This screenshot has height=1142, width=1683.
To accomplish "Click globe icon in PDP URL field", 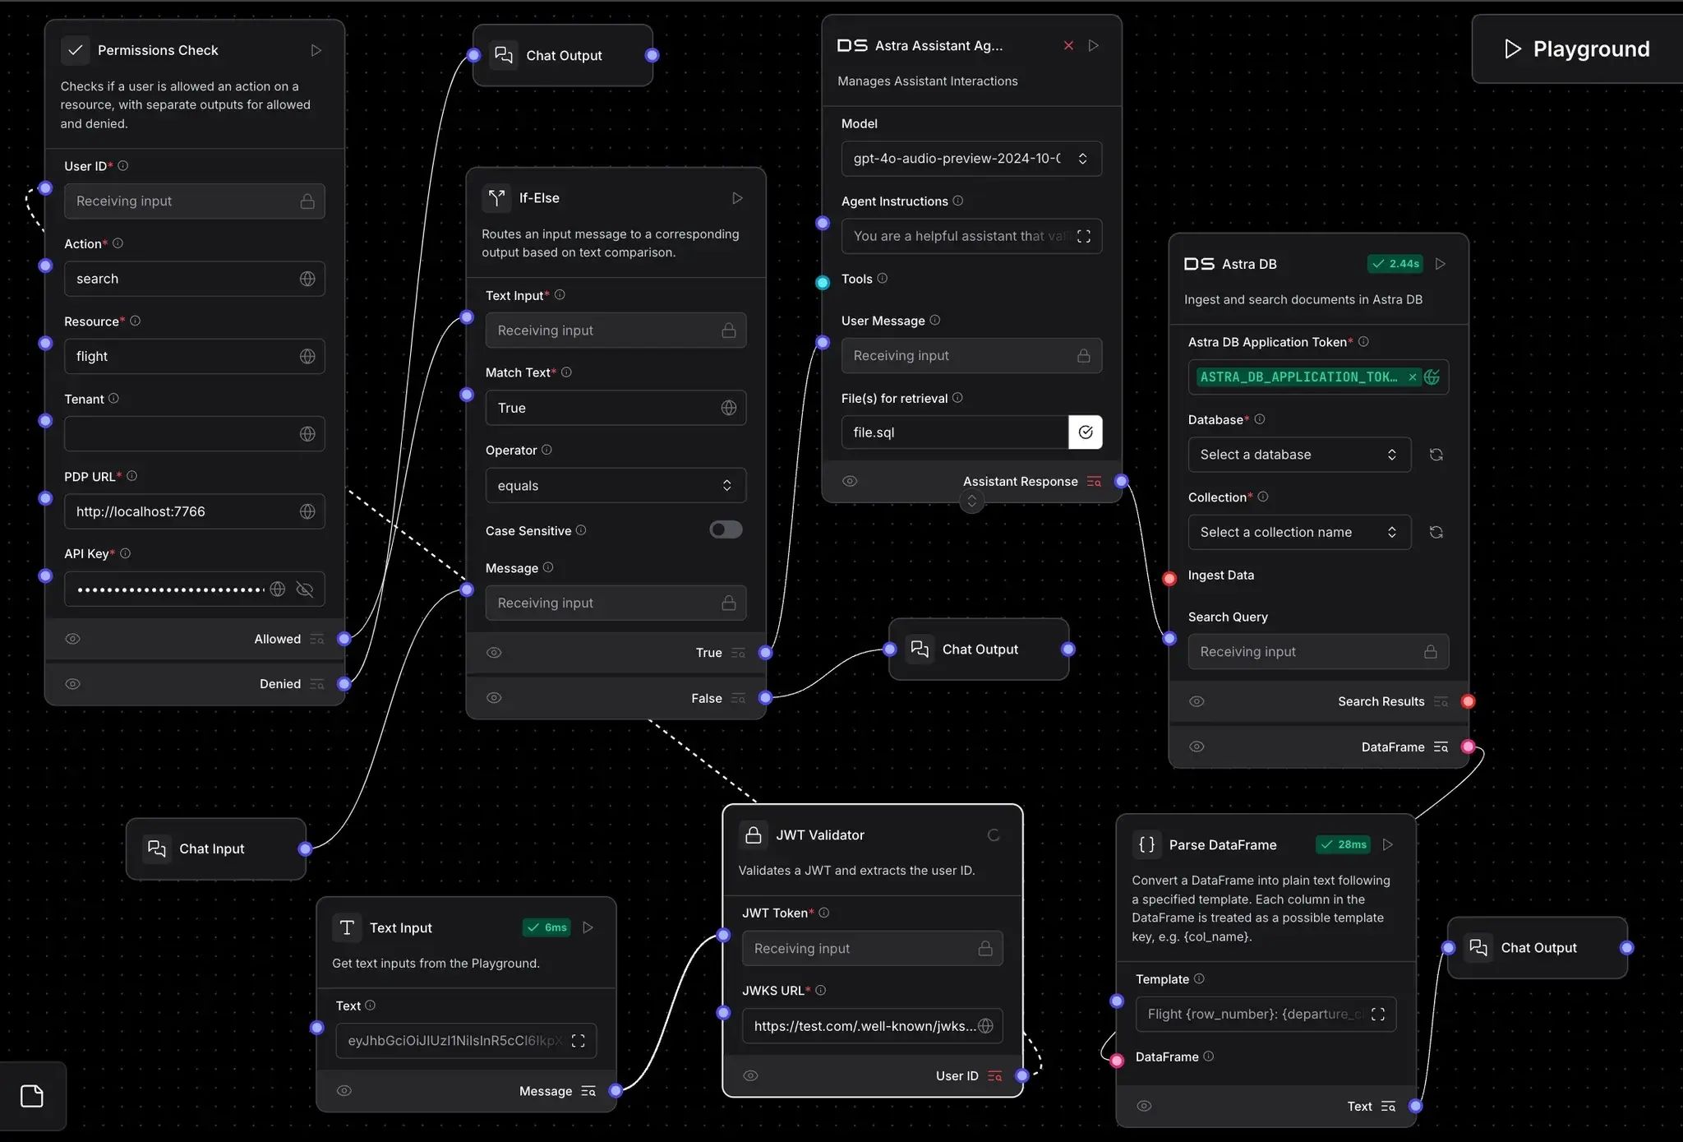I will click(307, 511).
